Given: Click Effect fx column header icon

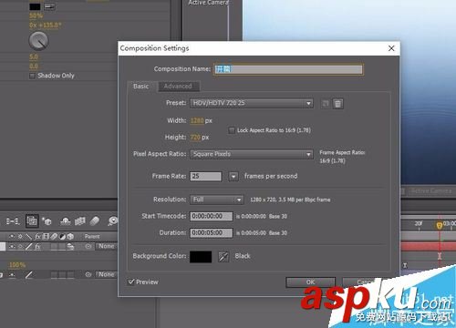Looking at the screenshot, I should (x=37, y=236).
